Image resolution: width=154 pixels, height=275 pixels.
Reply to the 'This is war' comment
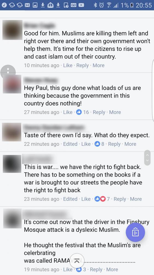click(x=120, y=199)
